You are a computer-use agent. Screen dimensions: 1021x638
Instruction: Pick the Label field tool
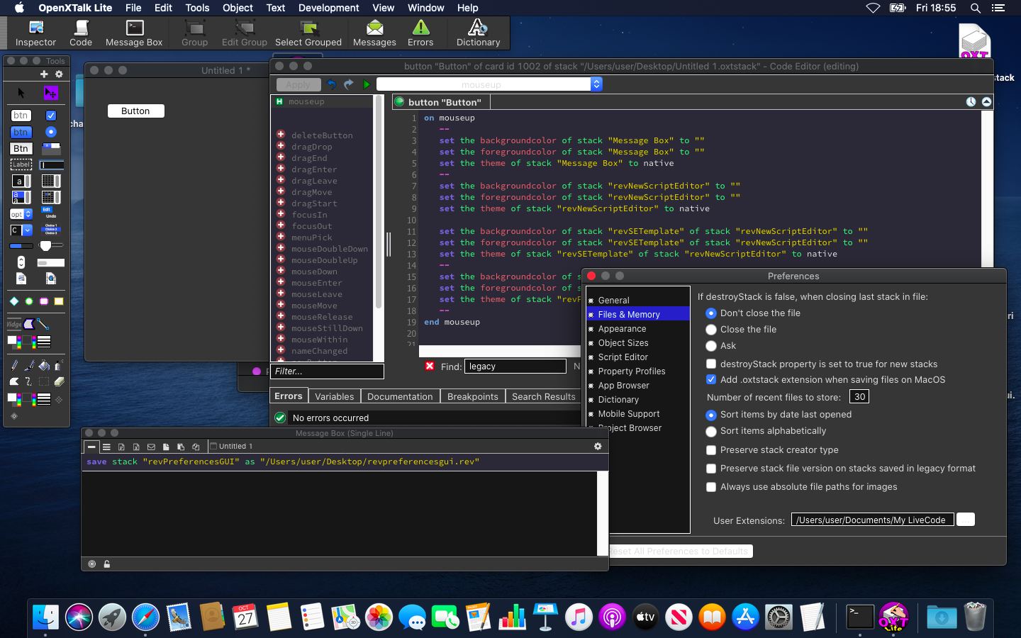click(21, 164)
